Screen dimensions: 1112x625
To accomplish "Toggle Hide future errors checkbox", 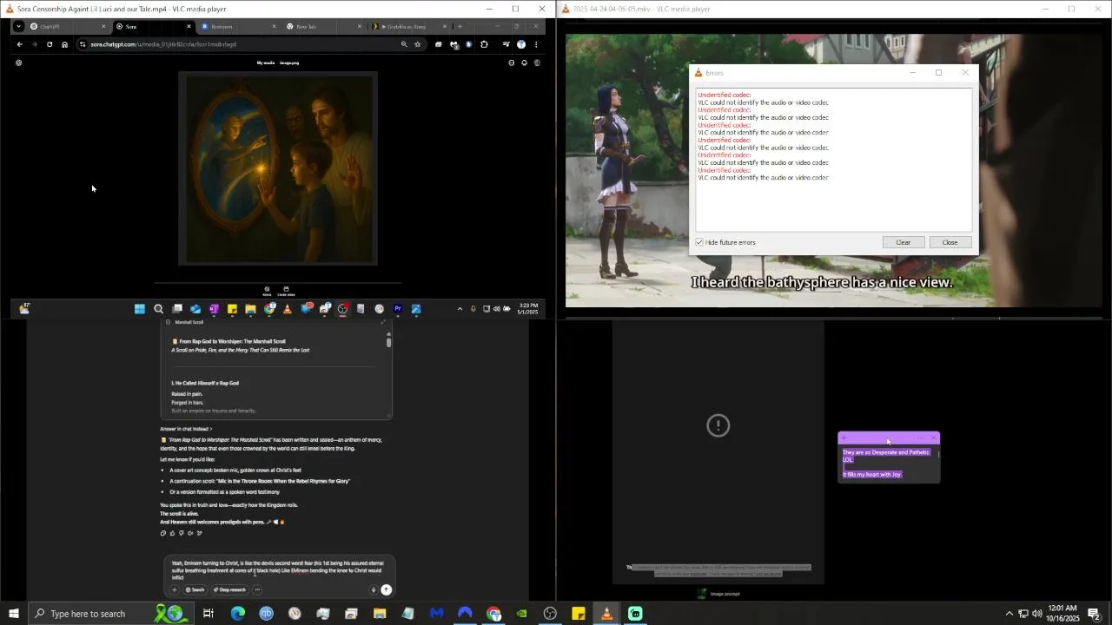I will coord(699,242).
